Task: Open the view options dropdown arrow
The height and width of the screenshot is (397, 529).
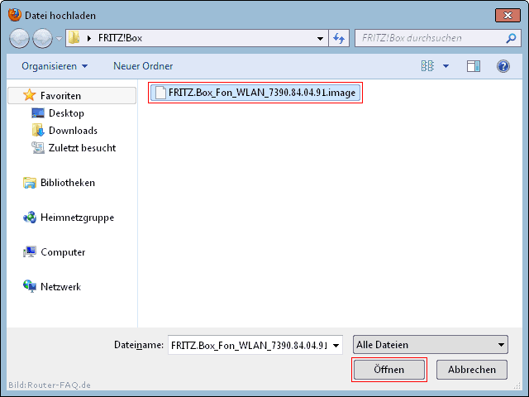Action: coord(446,66)
